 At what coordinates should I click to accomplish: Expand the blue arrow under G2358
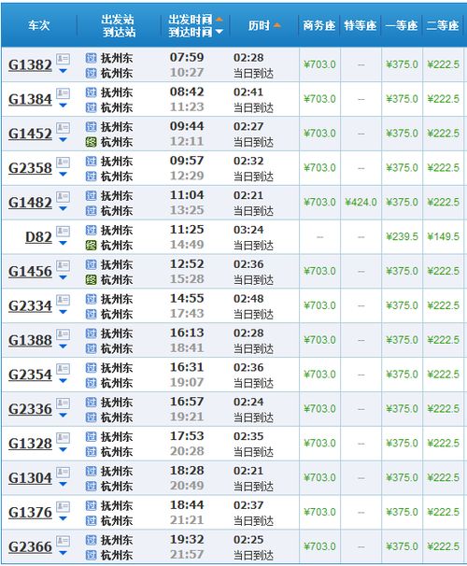(63, 175)
